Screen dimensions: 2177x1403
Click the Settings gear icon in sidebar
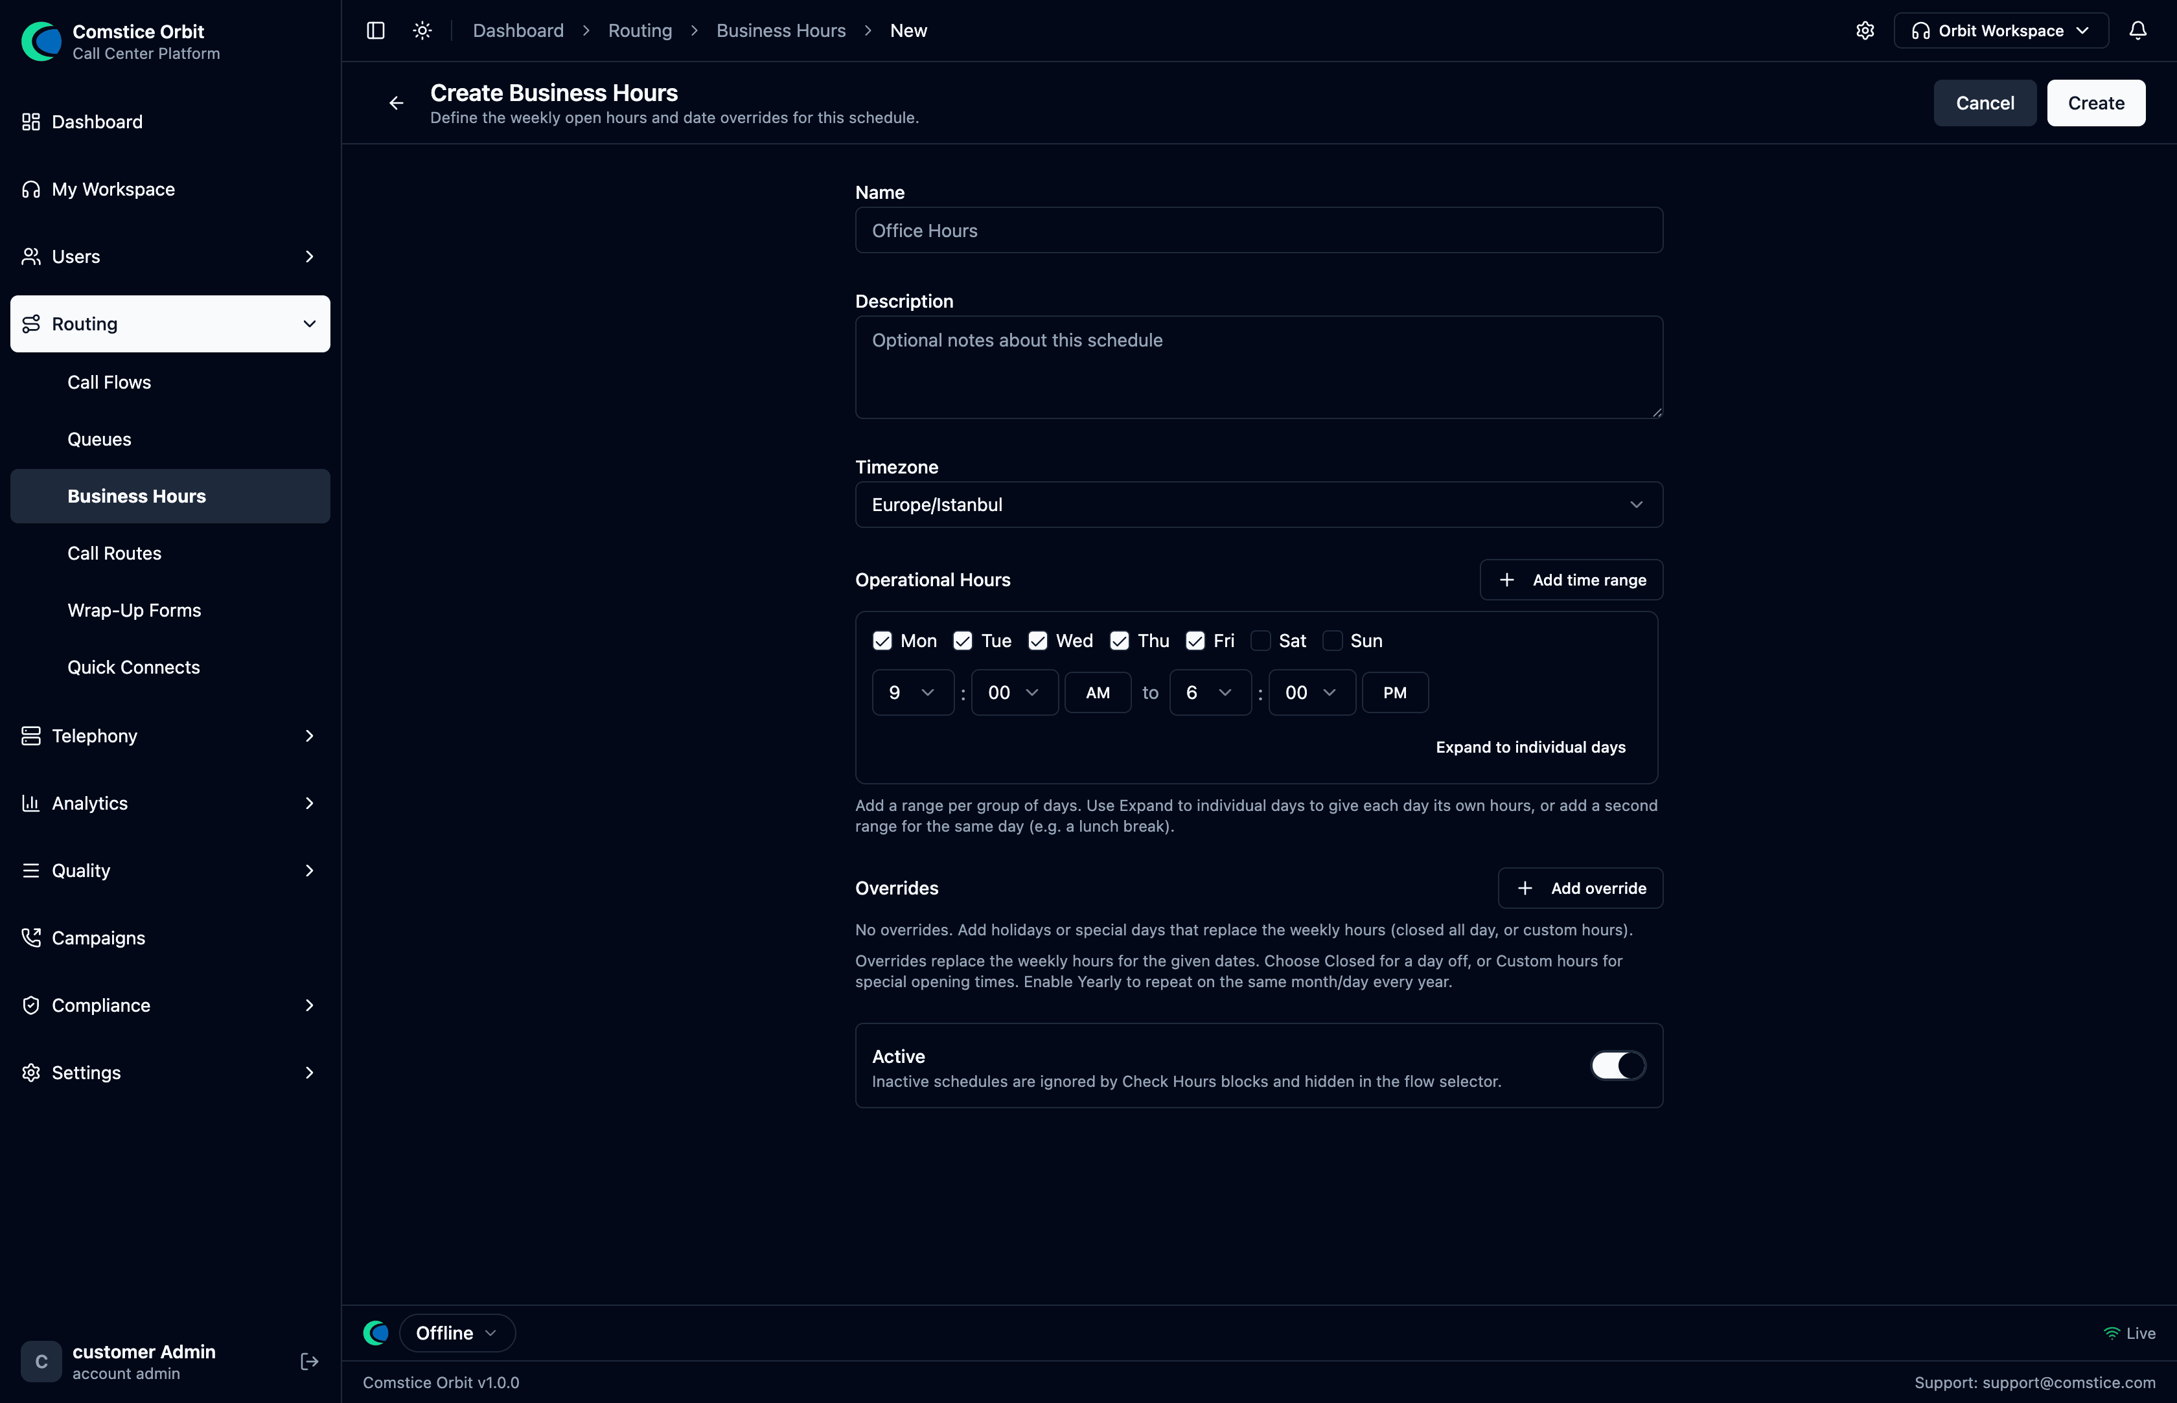click(x=31, y=1072)
